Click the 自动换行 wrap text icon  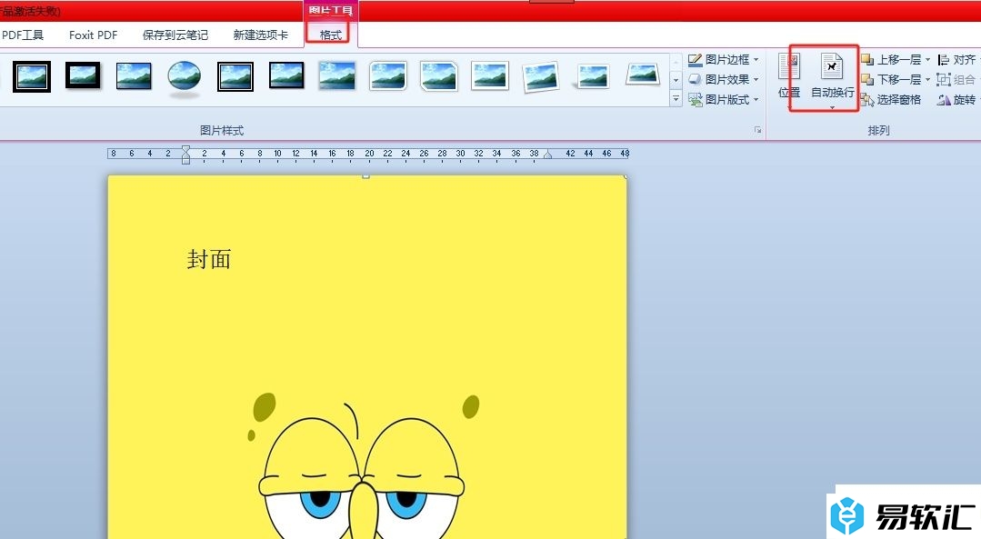point(832,66)
